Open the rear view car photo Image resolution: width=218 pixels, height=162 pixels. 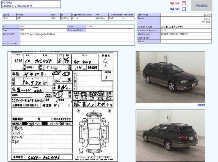[x=170, y=136]
